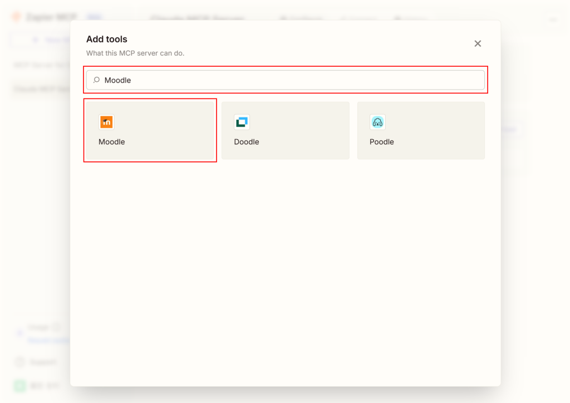The image size is (570, 403).
Task: Click the blurred button at top right corner
Action: point(553,19)
